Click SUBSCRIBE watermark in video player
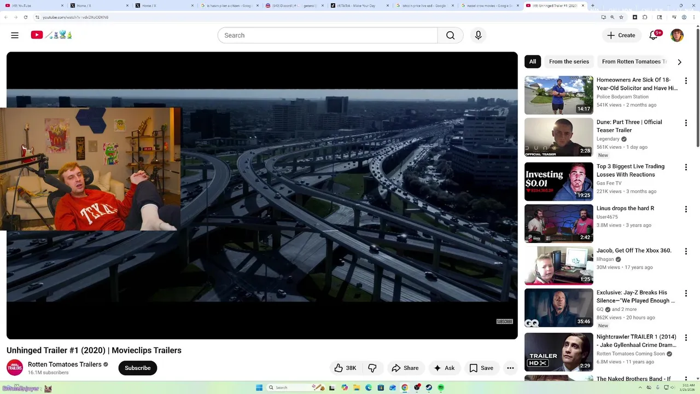The image size is (700, 394). (x=504, y=322)
